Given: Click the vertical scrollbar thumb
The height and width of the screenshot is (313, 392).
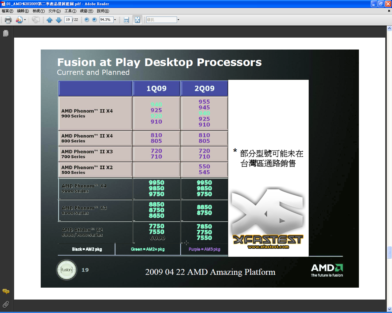Looking at the screenshot, I should coord(389,252).
